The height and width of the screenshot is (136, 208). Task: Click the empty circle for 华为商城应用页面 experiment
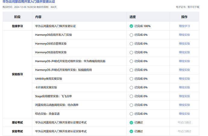click(x=131, y=61)
